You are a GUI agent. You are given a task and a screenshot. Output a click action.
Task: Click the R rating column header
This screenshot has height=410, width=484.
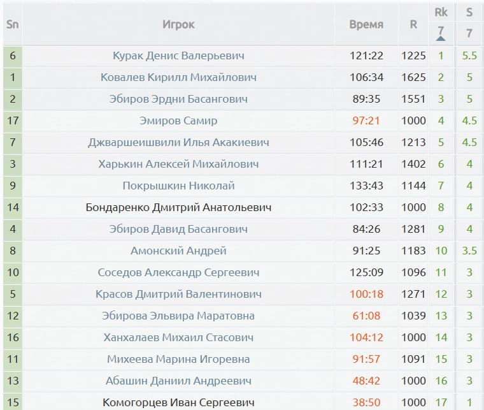[x=413, y=24]
